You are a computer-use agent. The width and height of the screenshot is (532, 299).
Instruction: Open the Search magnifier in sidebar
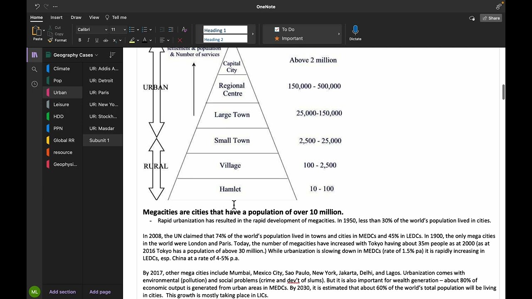coord(34,69)
